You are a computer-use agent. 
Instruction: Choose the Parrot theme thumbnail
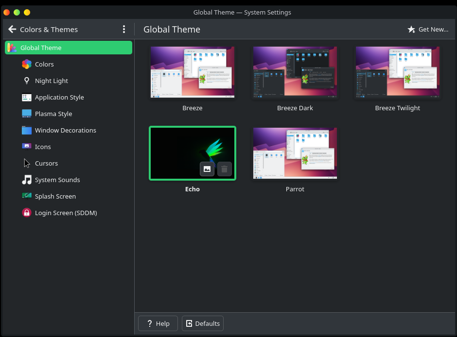click(x=295, y=154)
